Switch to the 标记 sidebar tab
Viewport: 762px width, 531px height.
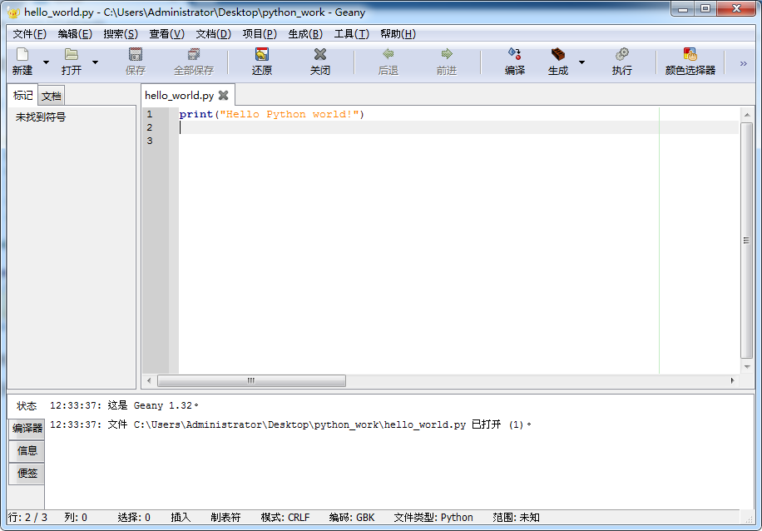coord(22,96)
